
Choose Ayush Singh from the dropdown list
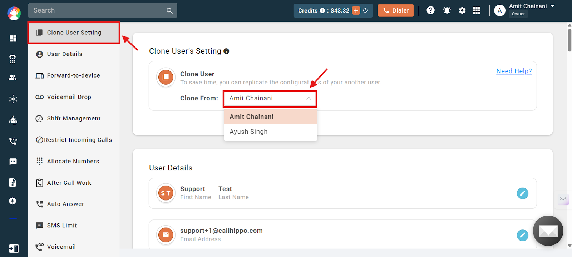[271, 132]
